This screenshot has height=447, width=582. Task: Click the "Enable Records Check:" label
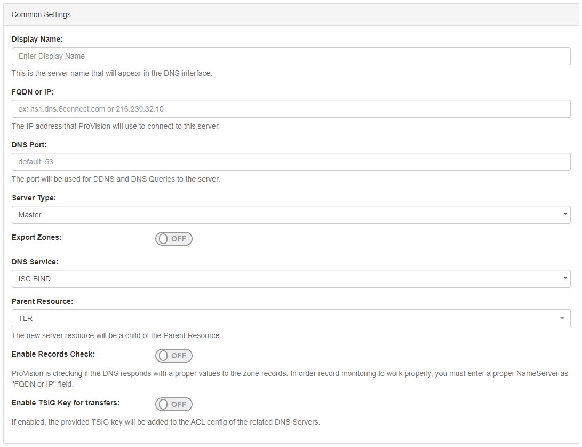[53, 354]
